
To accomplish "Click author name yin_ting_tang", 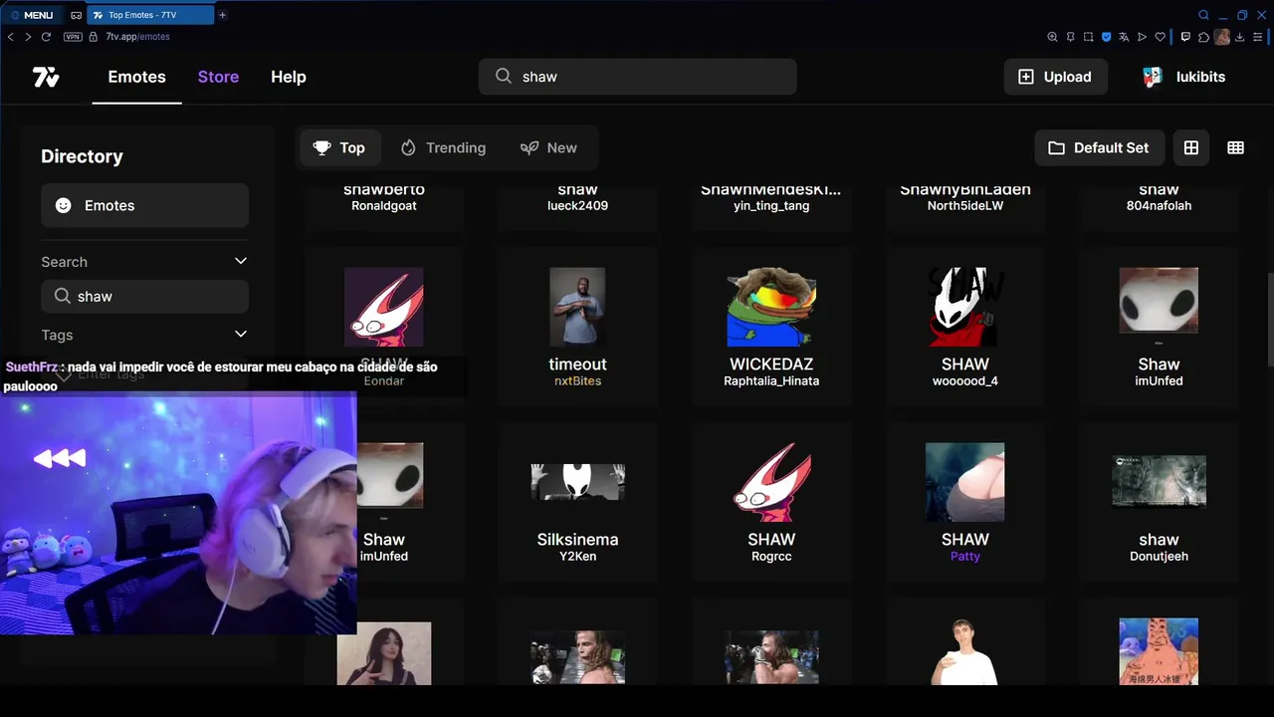I will click(771, 205).
